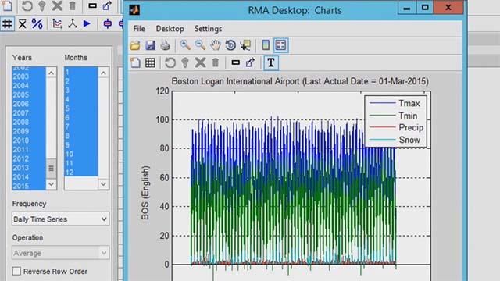Select month 1 in Months list
500x281 pixels.
81,72
